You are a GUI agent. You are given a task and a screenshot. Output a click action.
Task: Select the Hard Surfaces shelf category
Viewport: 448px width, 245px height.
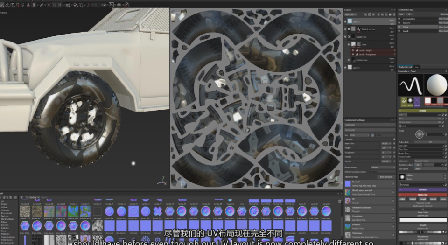coord(7,219)
